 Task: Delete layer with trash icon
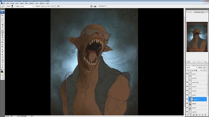(205, 115)
